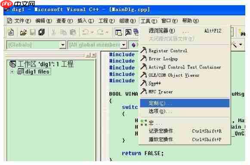Toggle the Workspace pane toolbar icon

118,33
